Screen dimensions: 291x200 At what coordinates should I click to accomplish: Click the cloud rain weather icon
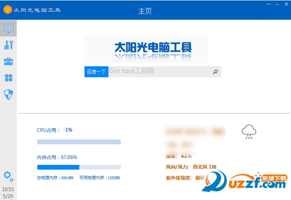click(249, 132)
